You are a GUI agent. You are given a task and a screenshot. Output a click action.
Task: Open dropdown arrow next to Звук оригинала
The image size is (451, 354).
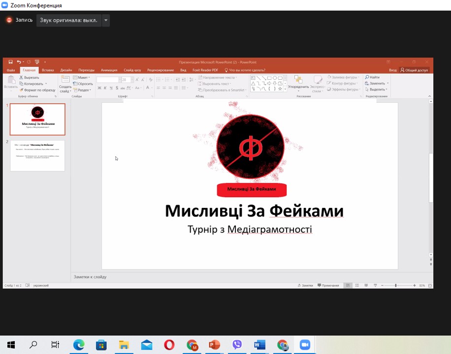click(x=106, y=20)
